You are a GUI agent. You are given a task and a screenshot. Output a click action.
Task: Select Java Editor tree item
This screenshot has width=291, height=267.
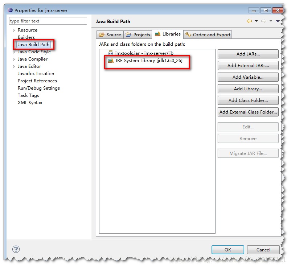[x=29, y=66]
